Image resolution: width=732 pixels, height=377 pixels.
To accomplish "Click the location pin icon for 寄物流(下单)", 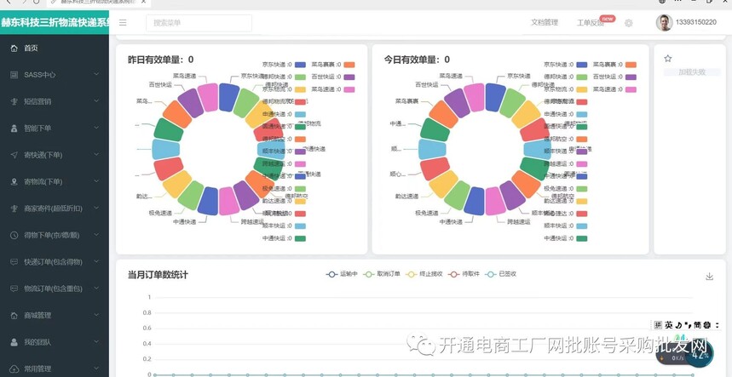I will [14, 182].
